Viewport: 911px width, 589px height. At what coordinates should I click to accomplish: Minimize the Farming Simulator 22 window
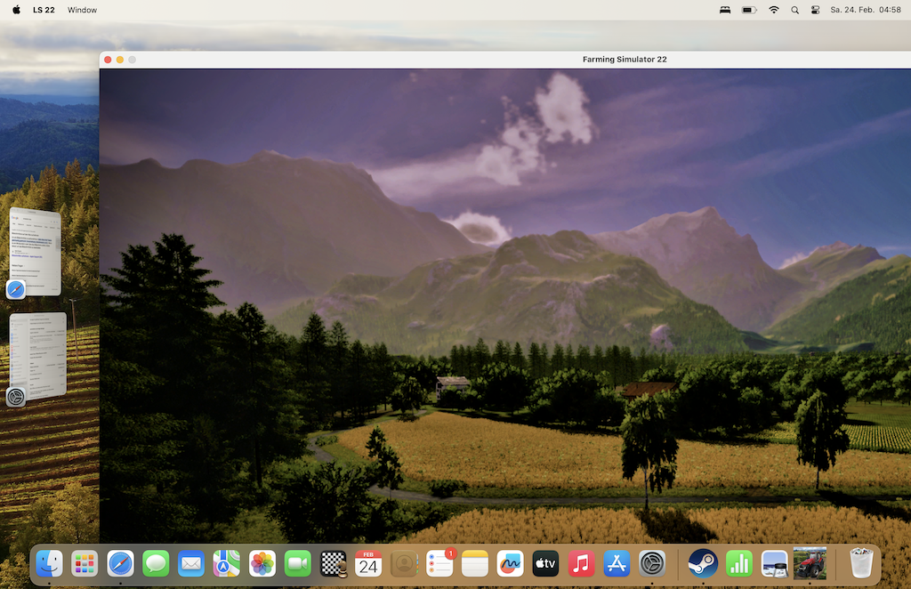[120, 60]
